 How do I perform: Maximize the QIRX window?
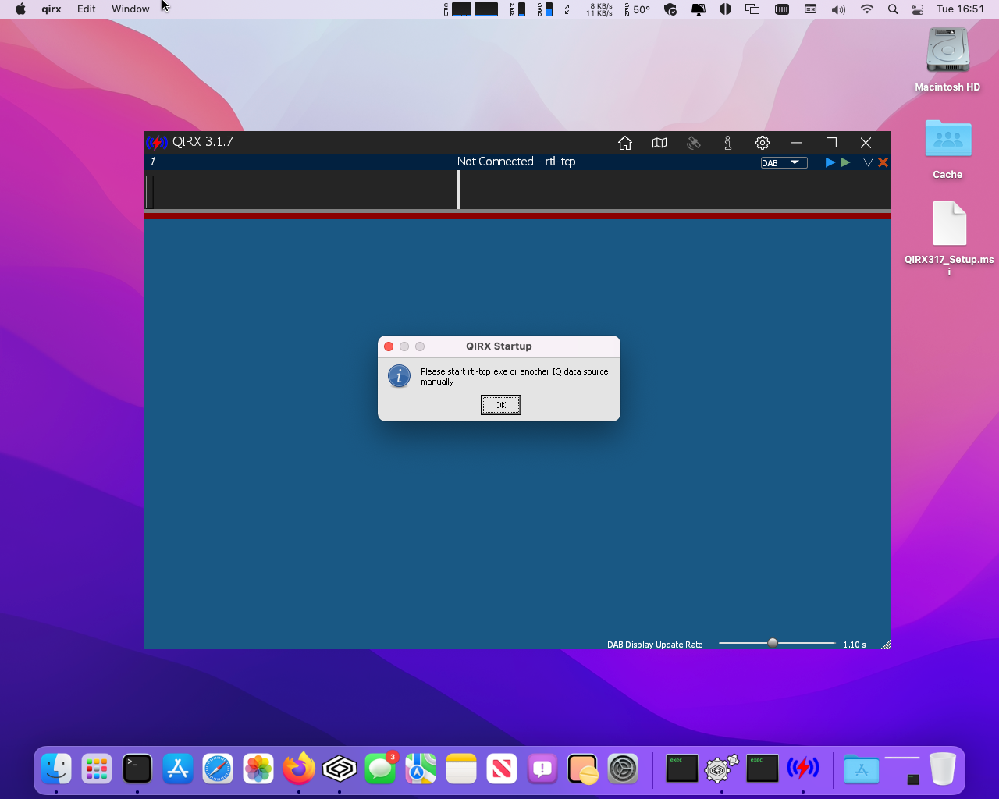click(x=831, y=143)
